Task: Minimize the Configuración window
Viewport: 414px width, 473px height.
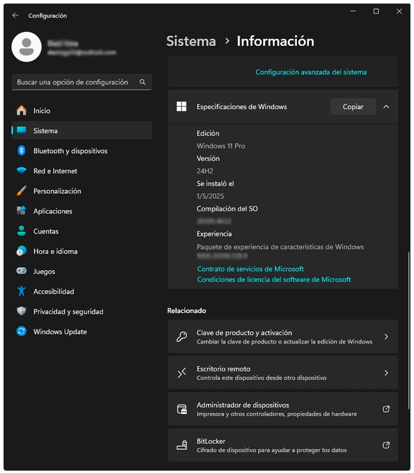Action: point(352,11)
